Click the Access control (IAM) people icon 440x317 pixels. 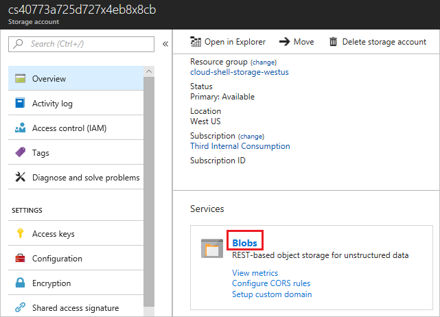[20, 128]
